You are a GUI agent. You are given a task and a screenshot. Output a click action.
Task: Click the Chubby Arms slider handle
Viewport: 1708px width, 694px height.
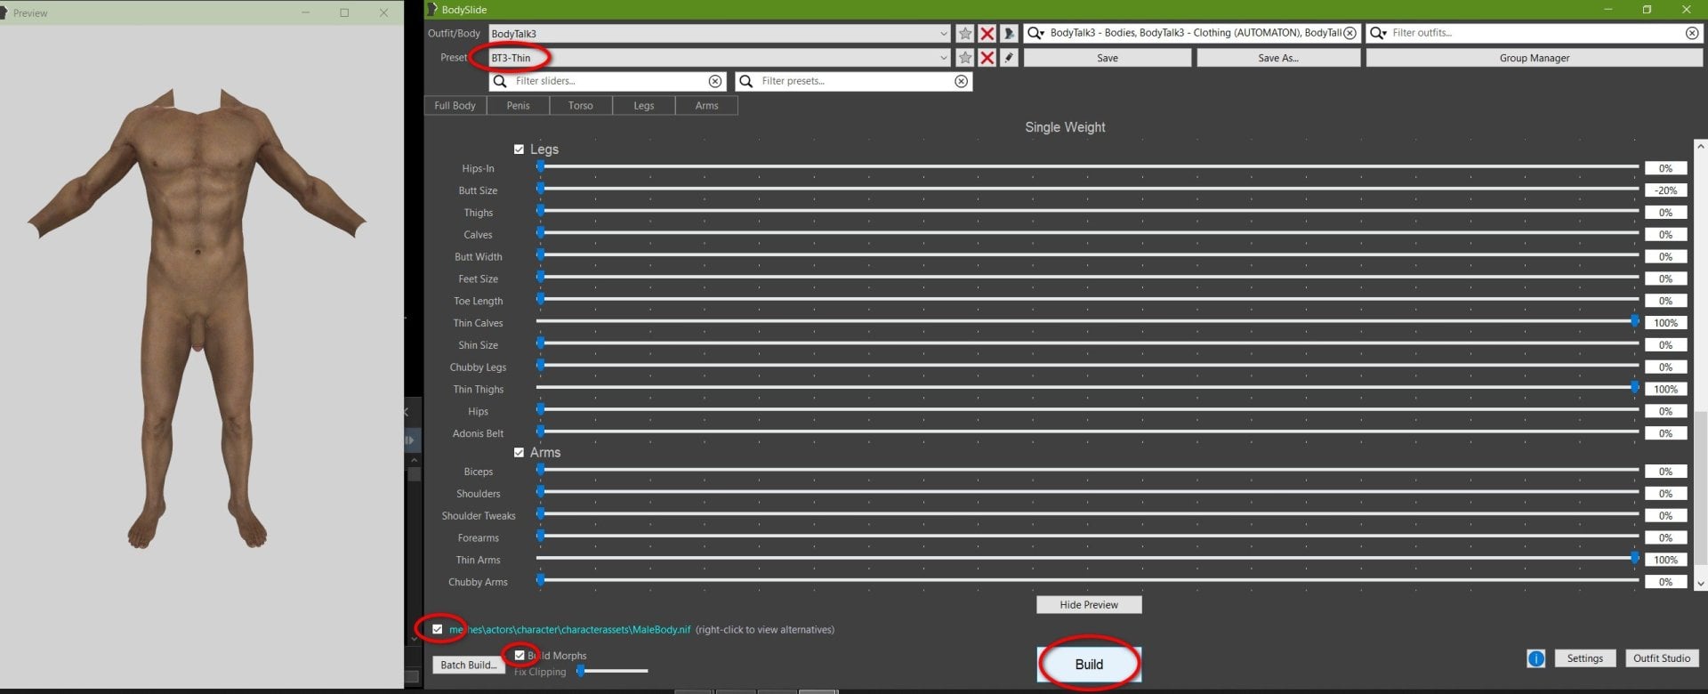[x=540, y=580]
